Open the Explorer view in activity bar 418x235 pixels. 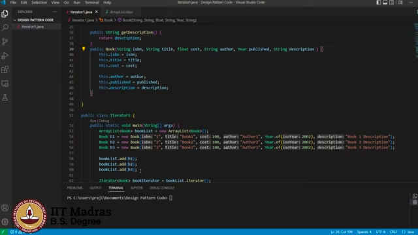coord(5,14)
